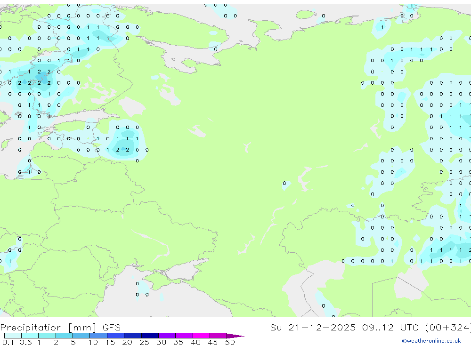The image size is (471, 345).
Task: Open the weatheronline.co.uk copyright link
Action: click(x=431, y=341)
